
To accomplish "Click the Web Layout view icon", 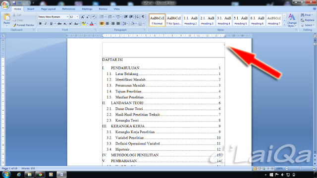I will (264, 168).
